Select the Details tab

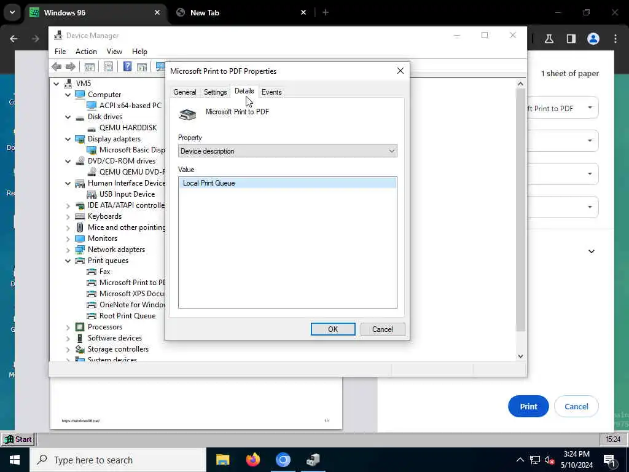click(x=244, y=91)
